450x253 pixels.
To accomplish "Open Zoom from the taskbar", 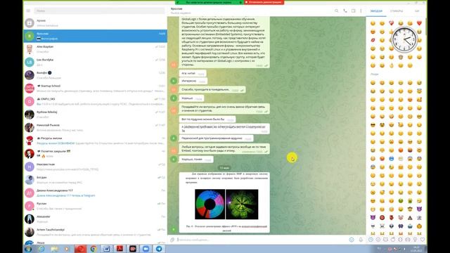I will 146,249.
